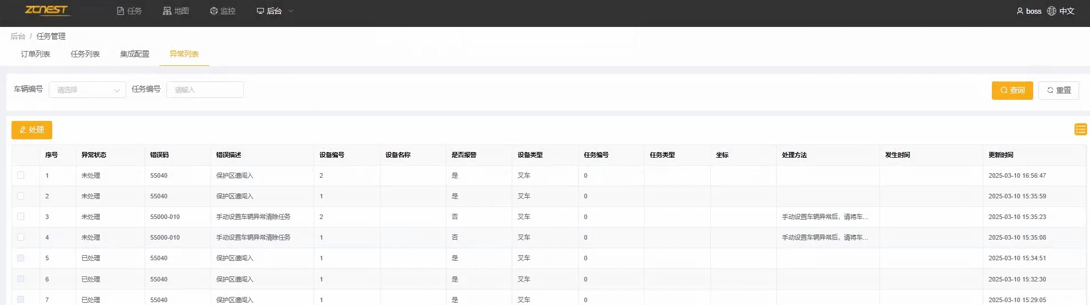Click the boss user account icon
Screen dimensions: 1090x305
pos(1020,11)
